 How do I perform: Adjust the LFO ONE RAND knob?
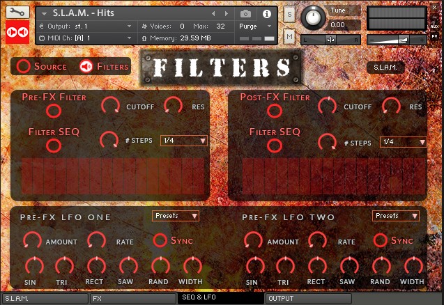click(160, 266)
